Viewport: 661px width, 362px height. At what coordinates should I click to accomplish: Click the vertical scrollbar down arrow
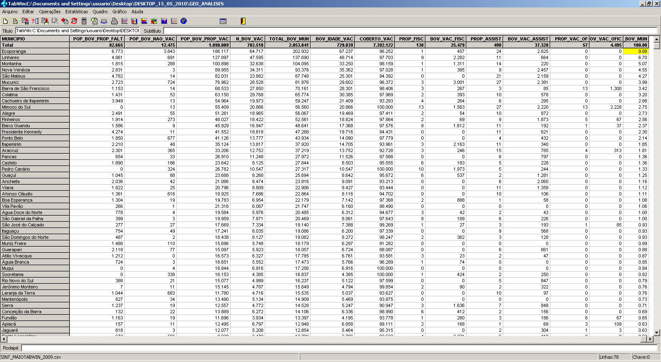point(657,332)
